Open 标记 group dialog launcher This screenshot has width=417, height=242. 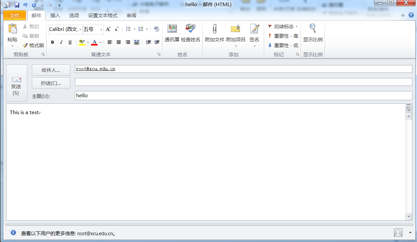(x=297, y=55)
